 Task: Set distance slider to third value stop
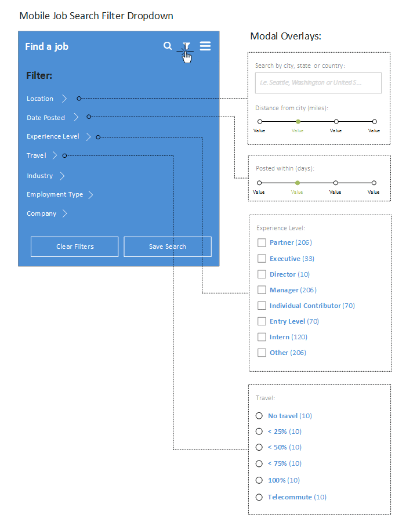pos(336,122)
